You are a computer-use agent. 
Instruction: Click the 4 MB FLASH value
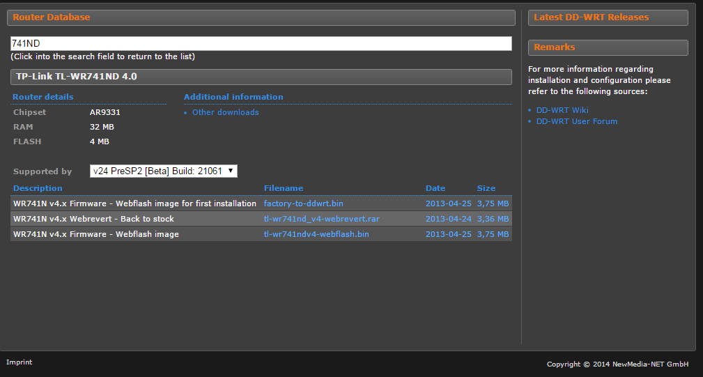99,141
